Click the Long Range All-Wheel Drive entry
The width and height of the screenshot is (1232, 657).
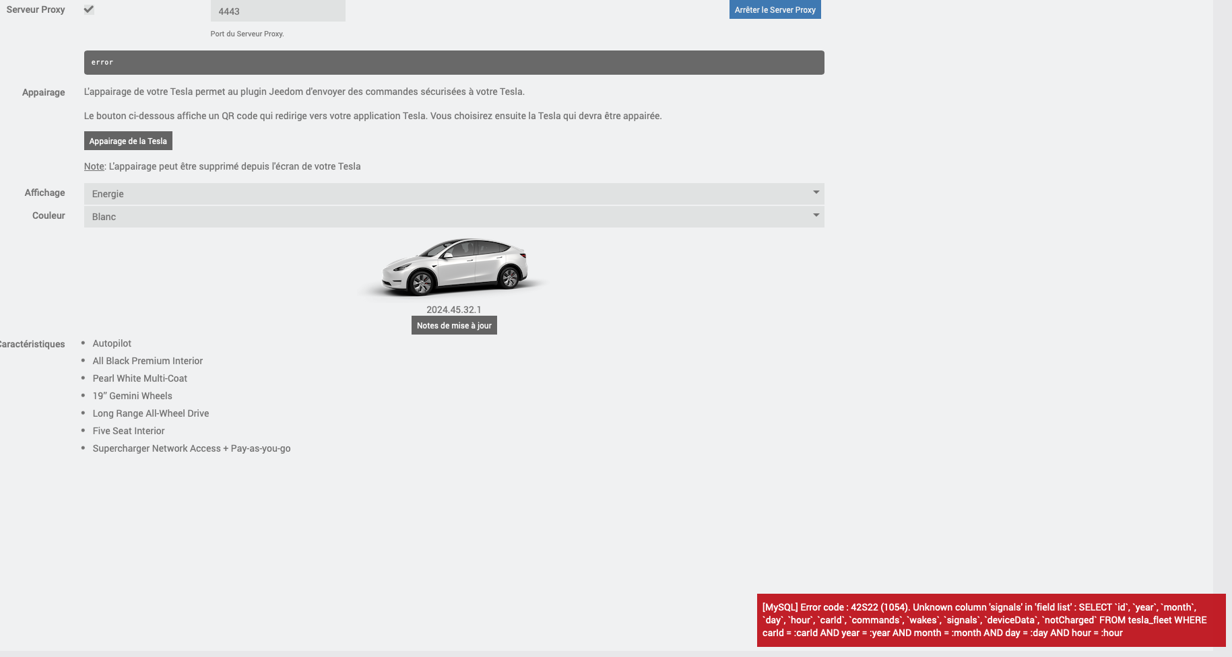click(151, 413)
